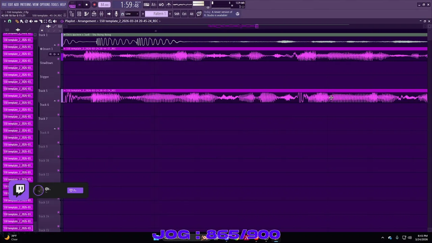This screenshot has height=243, width=432.
Task: Click the plus button next to Pattern 1
Action: point(170,14)
